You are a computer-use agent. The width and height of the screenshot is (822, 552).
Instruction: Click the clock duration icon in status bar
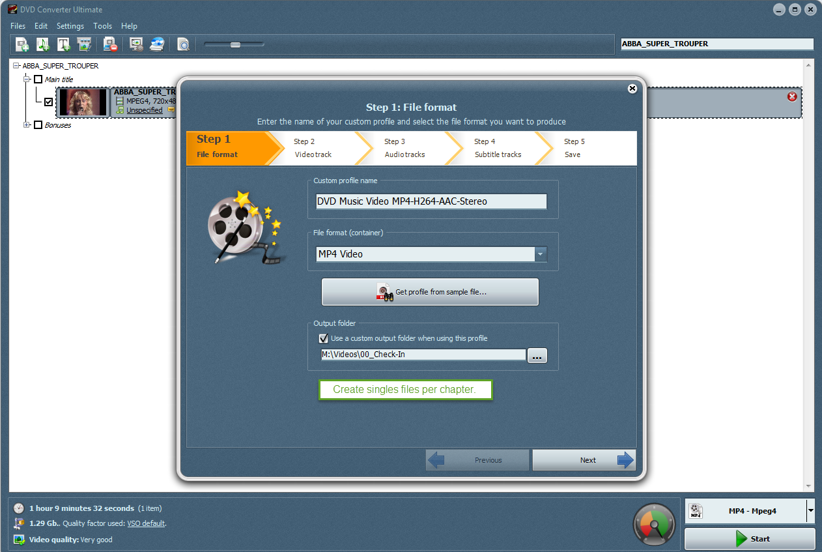(x=19, y=508)
